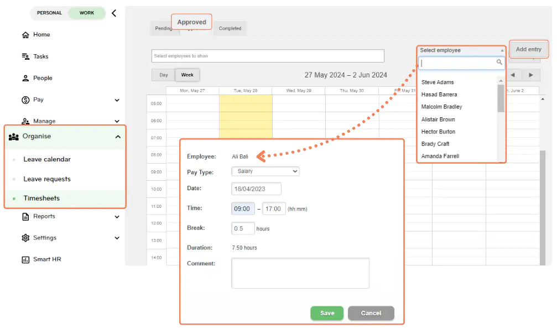Screen dimensions: 557x329
Task: Open Tasks in the sidebar
Action: 41,56
